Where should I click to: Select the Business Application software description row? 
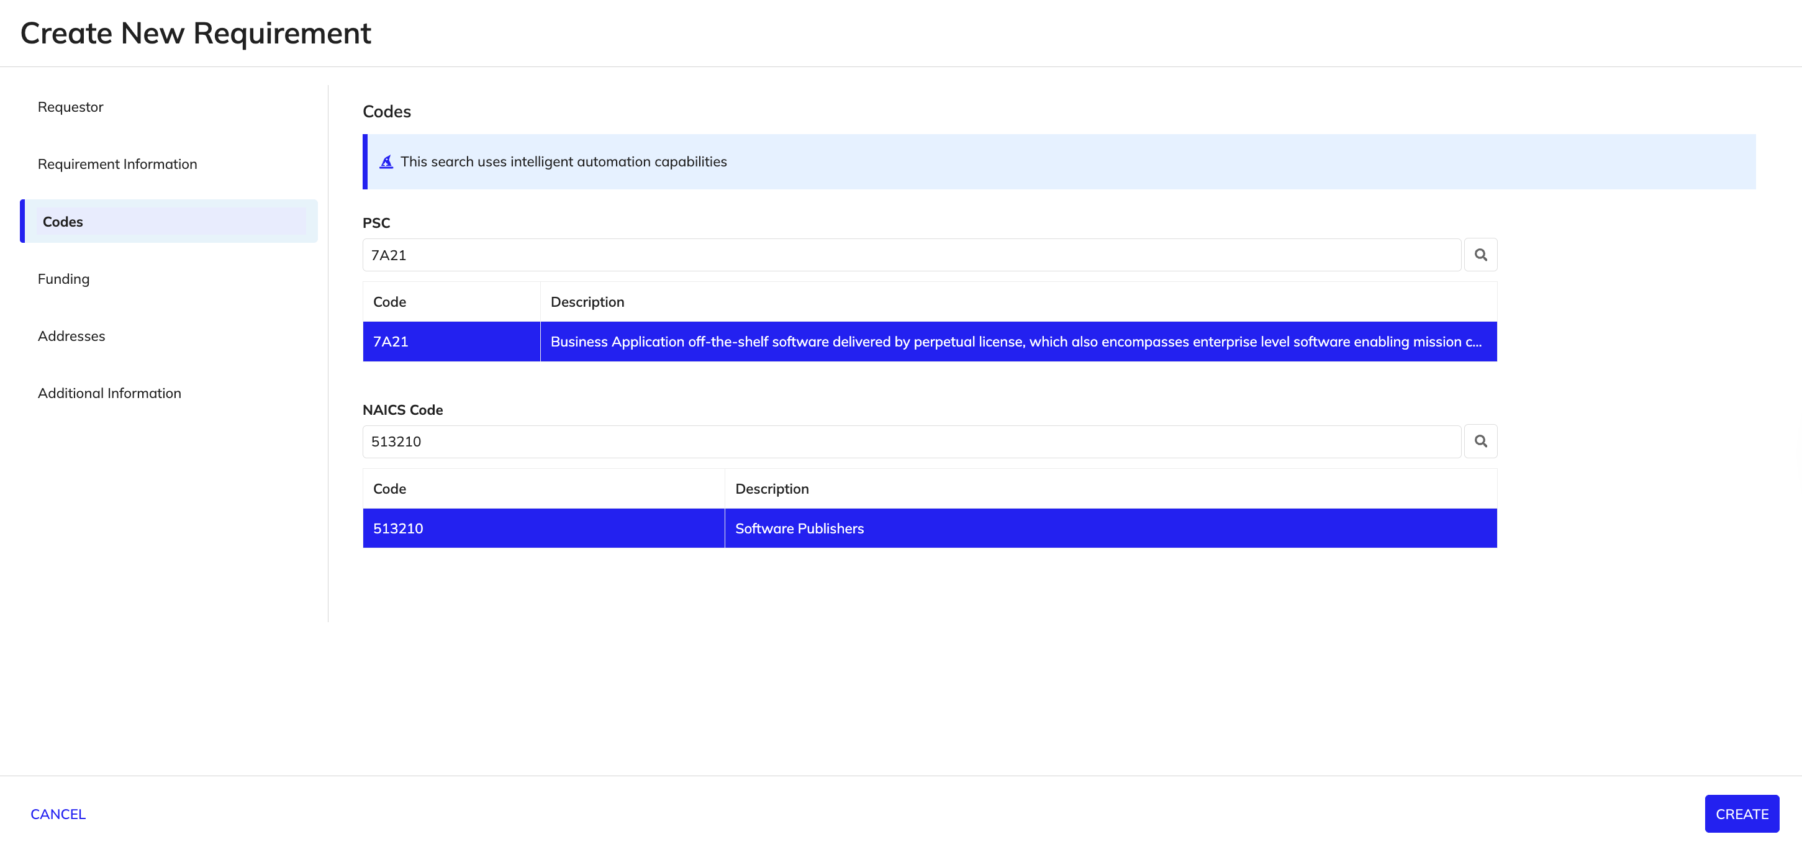tap(1018, 342)
